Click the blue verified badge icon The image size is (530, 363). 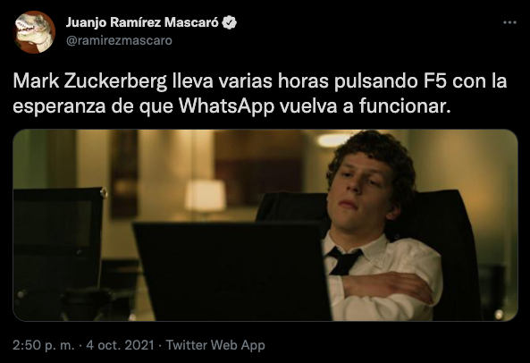tap(230, 22)
